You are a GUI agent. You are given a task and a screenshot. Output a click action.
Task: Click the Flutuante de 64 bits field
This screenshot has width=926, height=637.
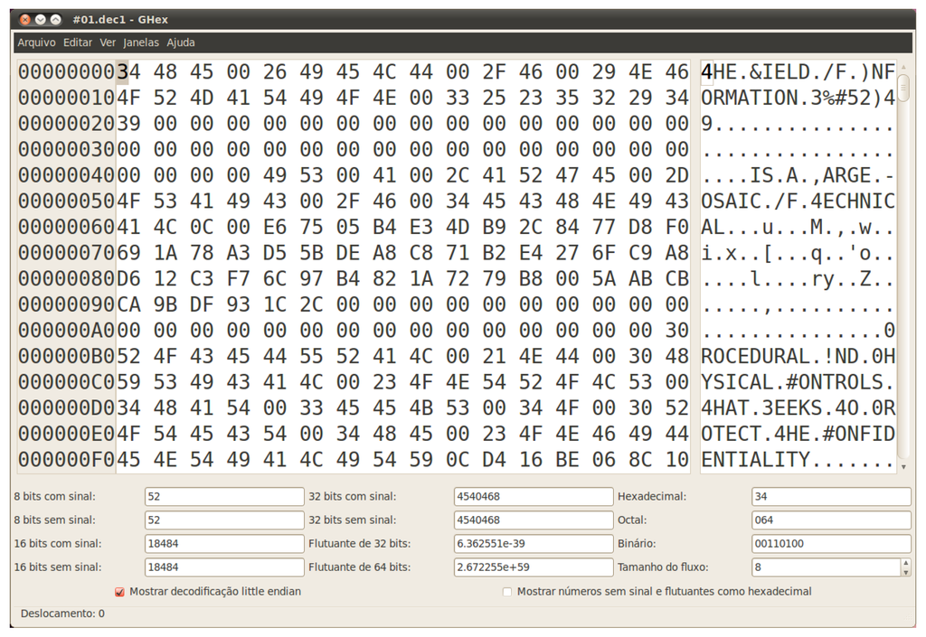[x=533, y=567]
